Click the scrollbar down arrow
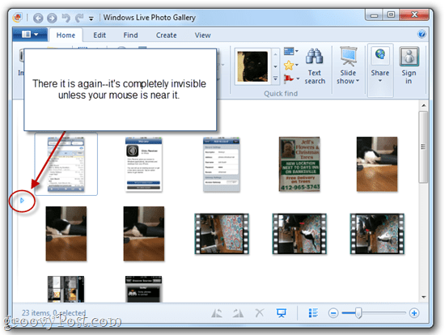Viewport: 445px width, 335px height. [423, 297]
